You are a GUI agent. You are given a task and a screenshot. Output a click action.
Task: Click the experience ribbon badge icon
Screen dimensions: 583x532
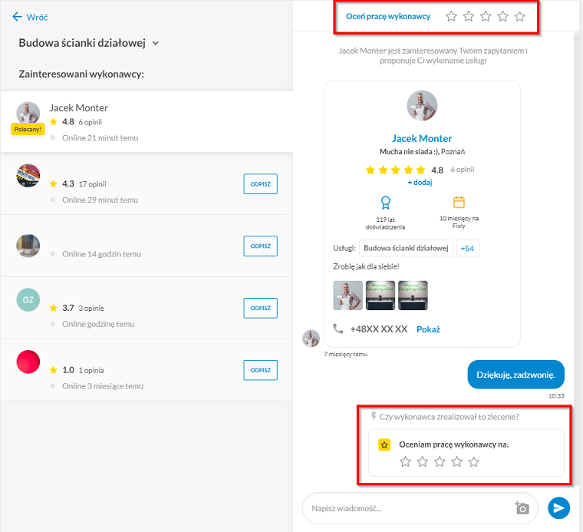[x=385, y=203]
